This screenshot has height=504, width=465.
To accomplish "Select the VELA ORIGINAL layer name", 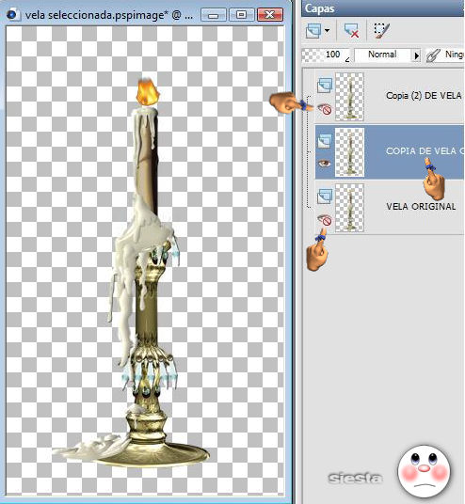I will (x=421, y=206).
